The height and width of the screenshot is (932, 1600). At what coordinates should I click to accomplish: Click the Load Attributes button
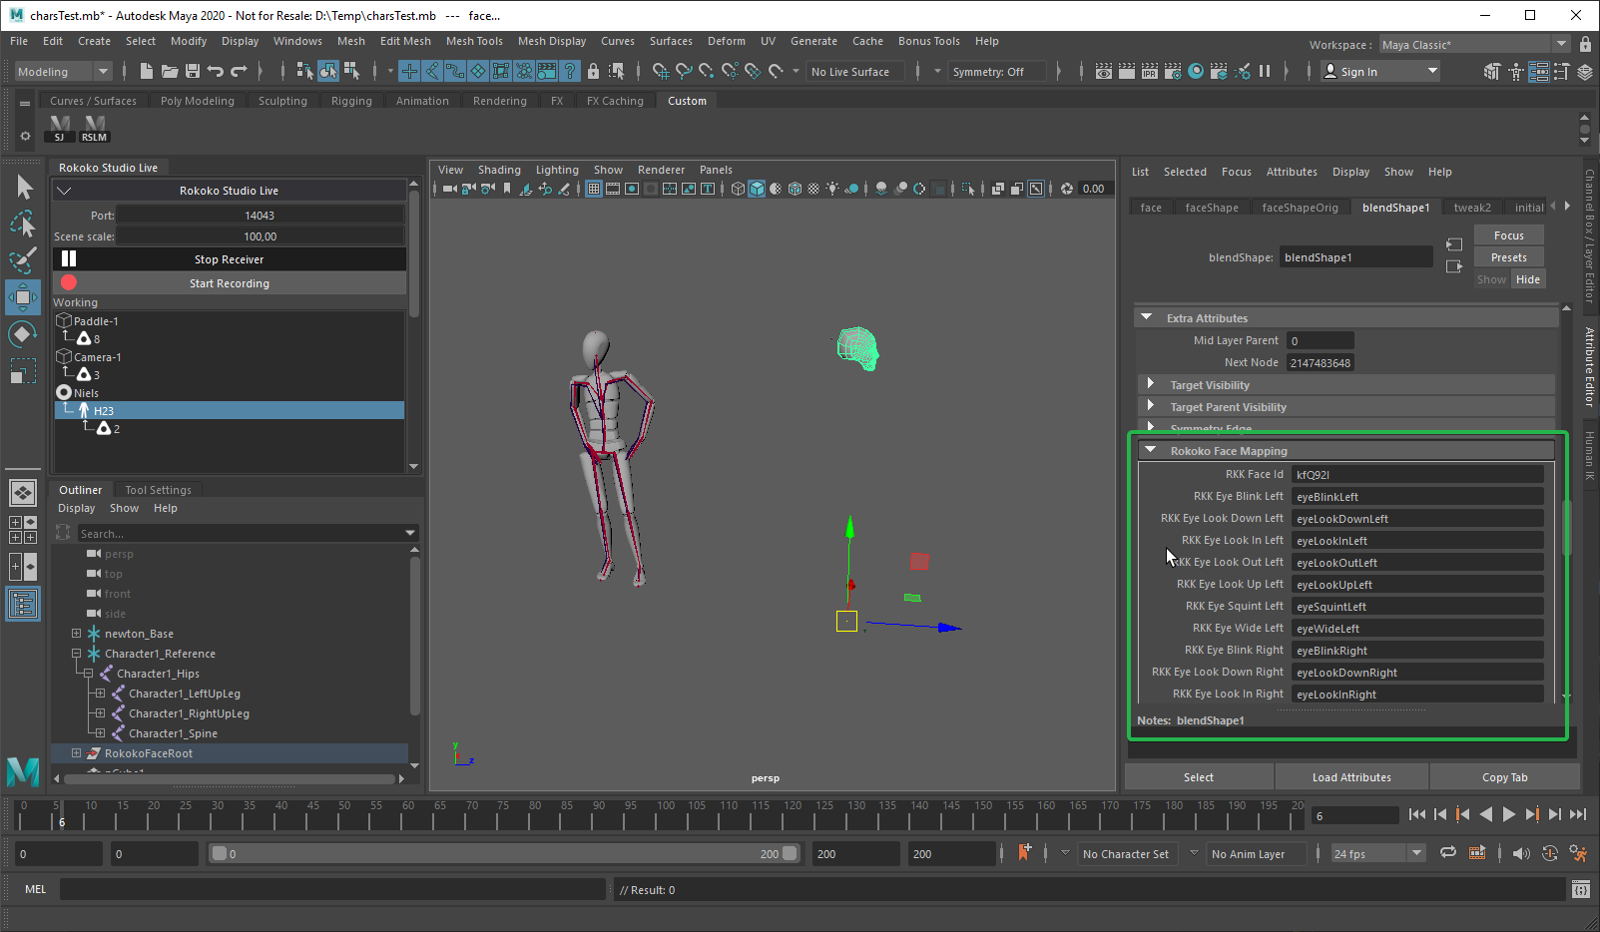click(1351, 777)
